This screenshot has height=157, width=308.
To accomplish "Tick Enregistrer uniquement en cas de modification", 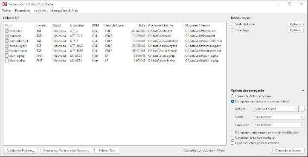I will 232,133.
